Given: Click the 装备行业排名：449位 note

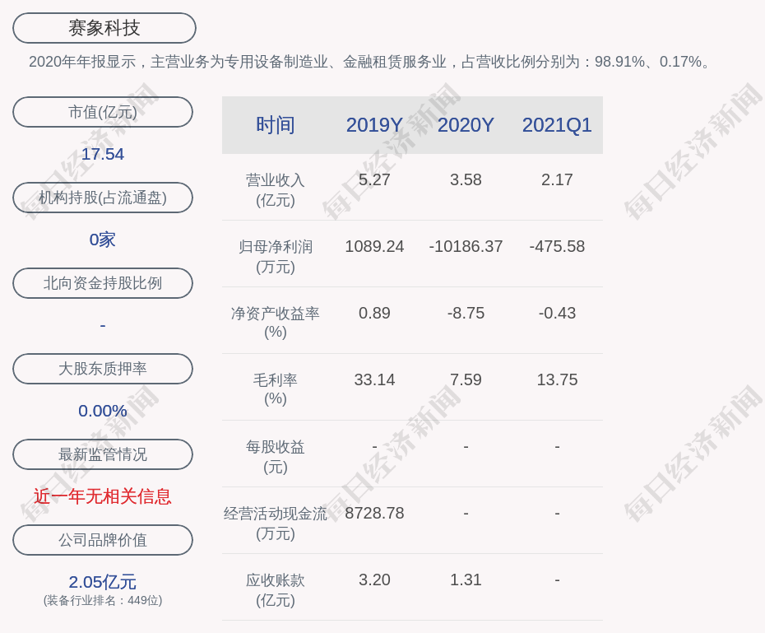Looking at the screenshot, I should [x=103, y=600].
